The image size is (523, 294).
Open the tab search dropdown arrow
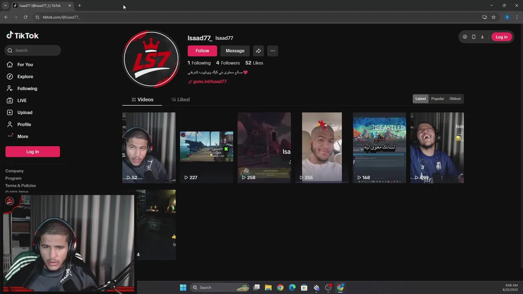click(5, 5)
